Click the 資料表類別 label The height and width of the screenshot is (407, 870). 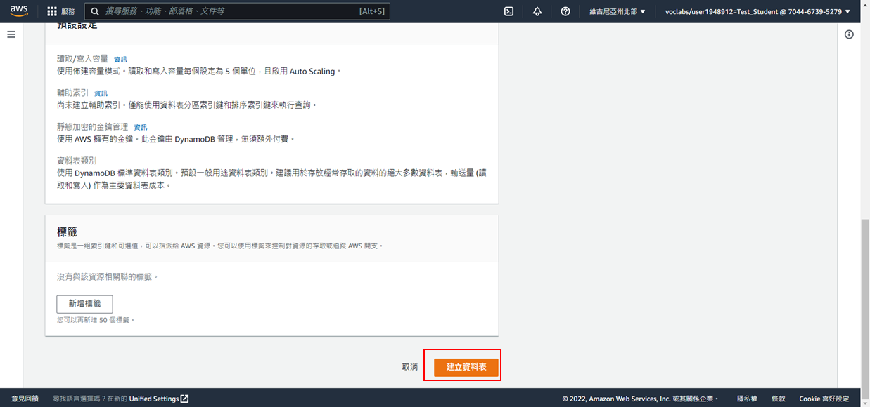[x=77, y=160]
